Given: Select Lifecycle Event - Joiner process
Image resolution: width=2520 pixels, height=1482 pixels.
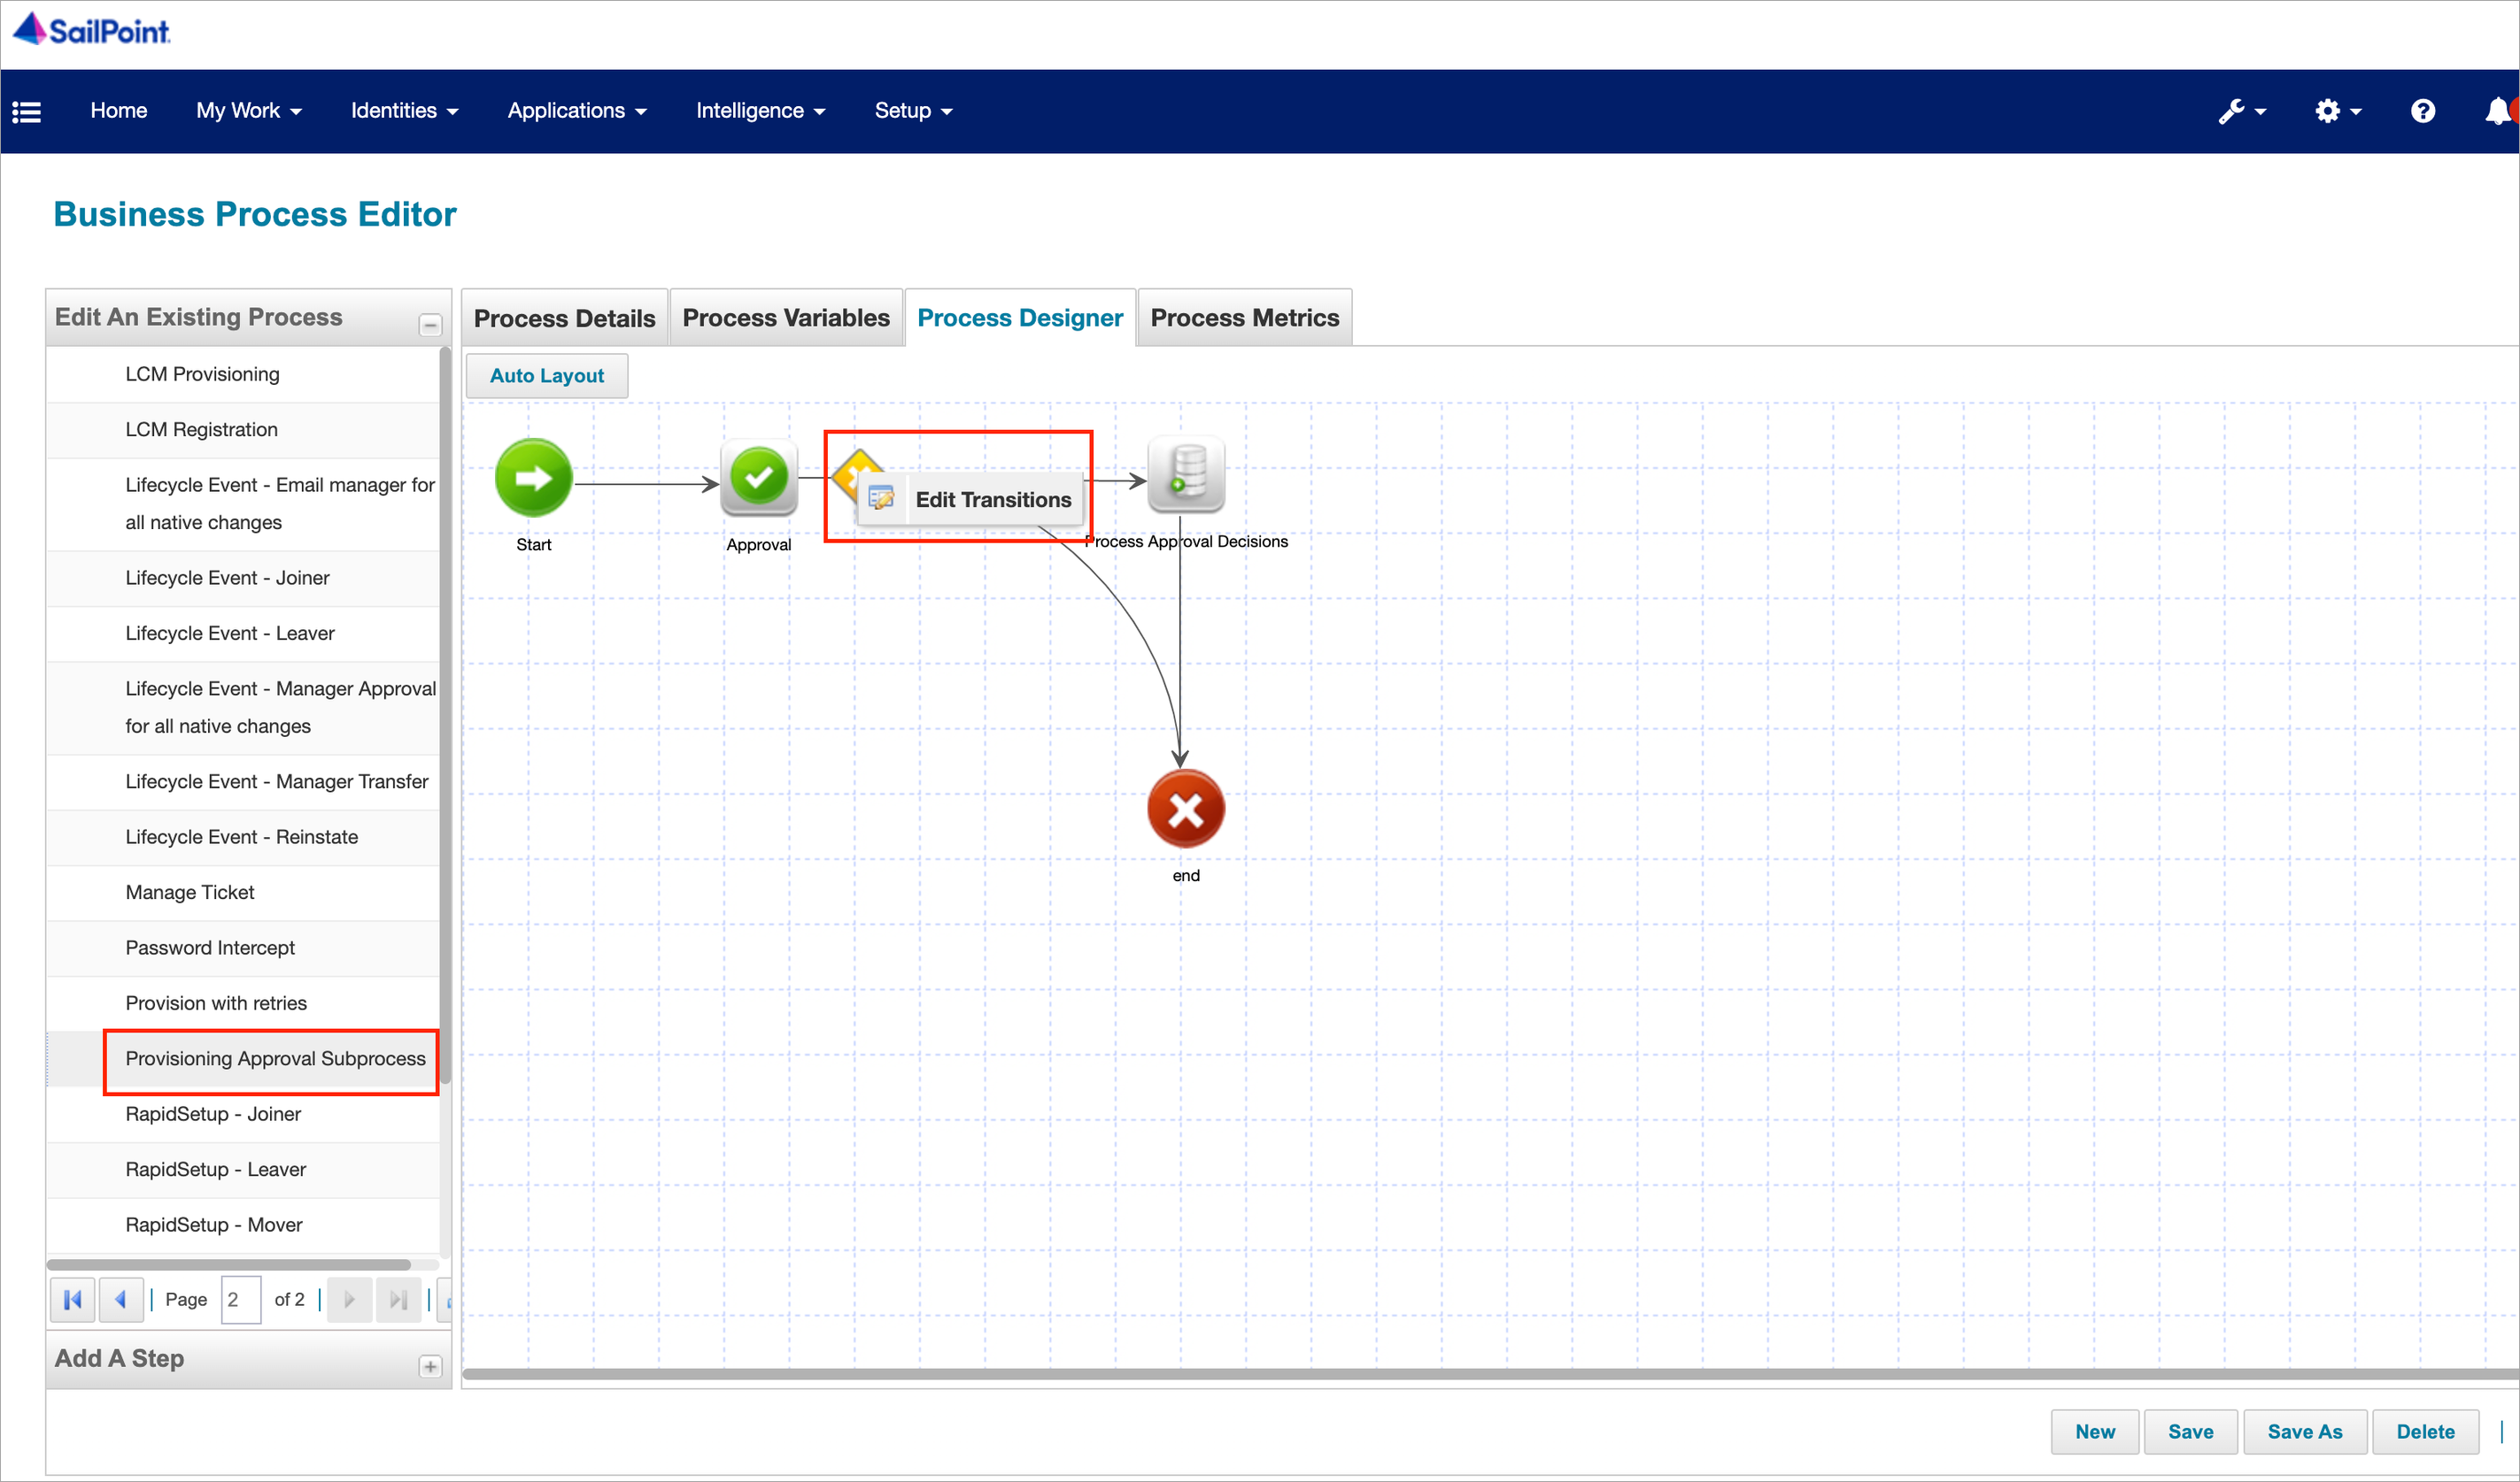Looking at the screenshot, I should [x=243, y=578].
